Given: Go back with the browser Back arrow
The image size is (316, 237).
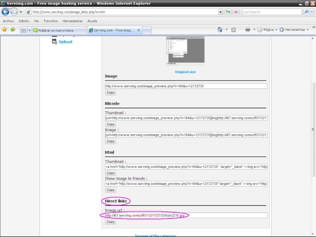Looking at the screenshot, I should pyautogui.click(x=6, y=12).
